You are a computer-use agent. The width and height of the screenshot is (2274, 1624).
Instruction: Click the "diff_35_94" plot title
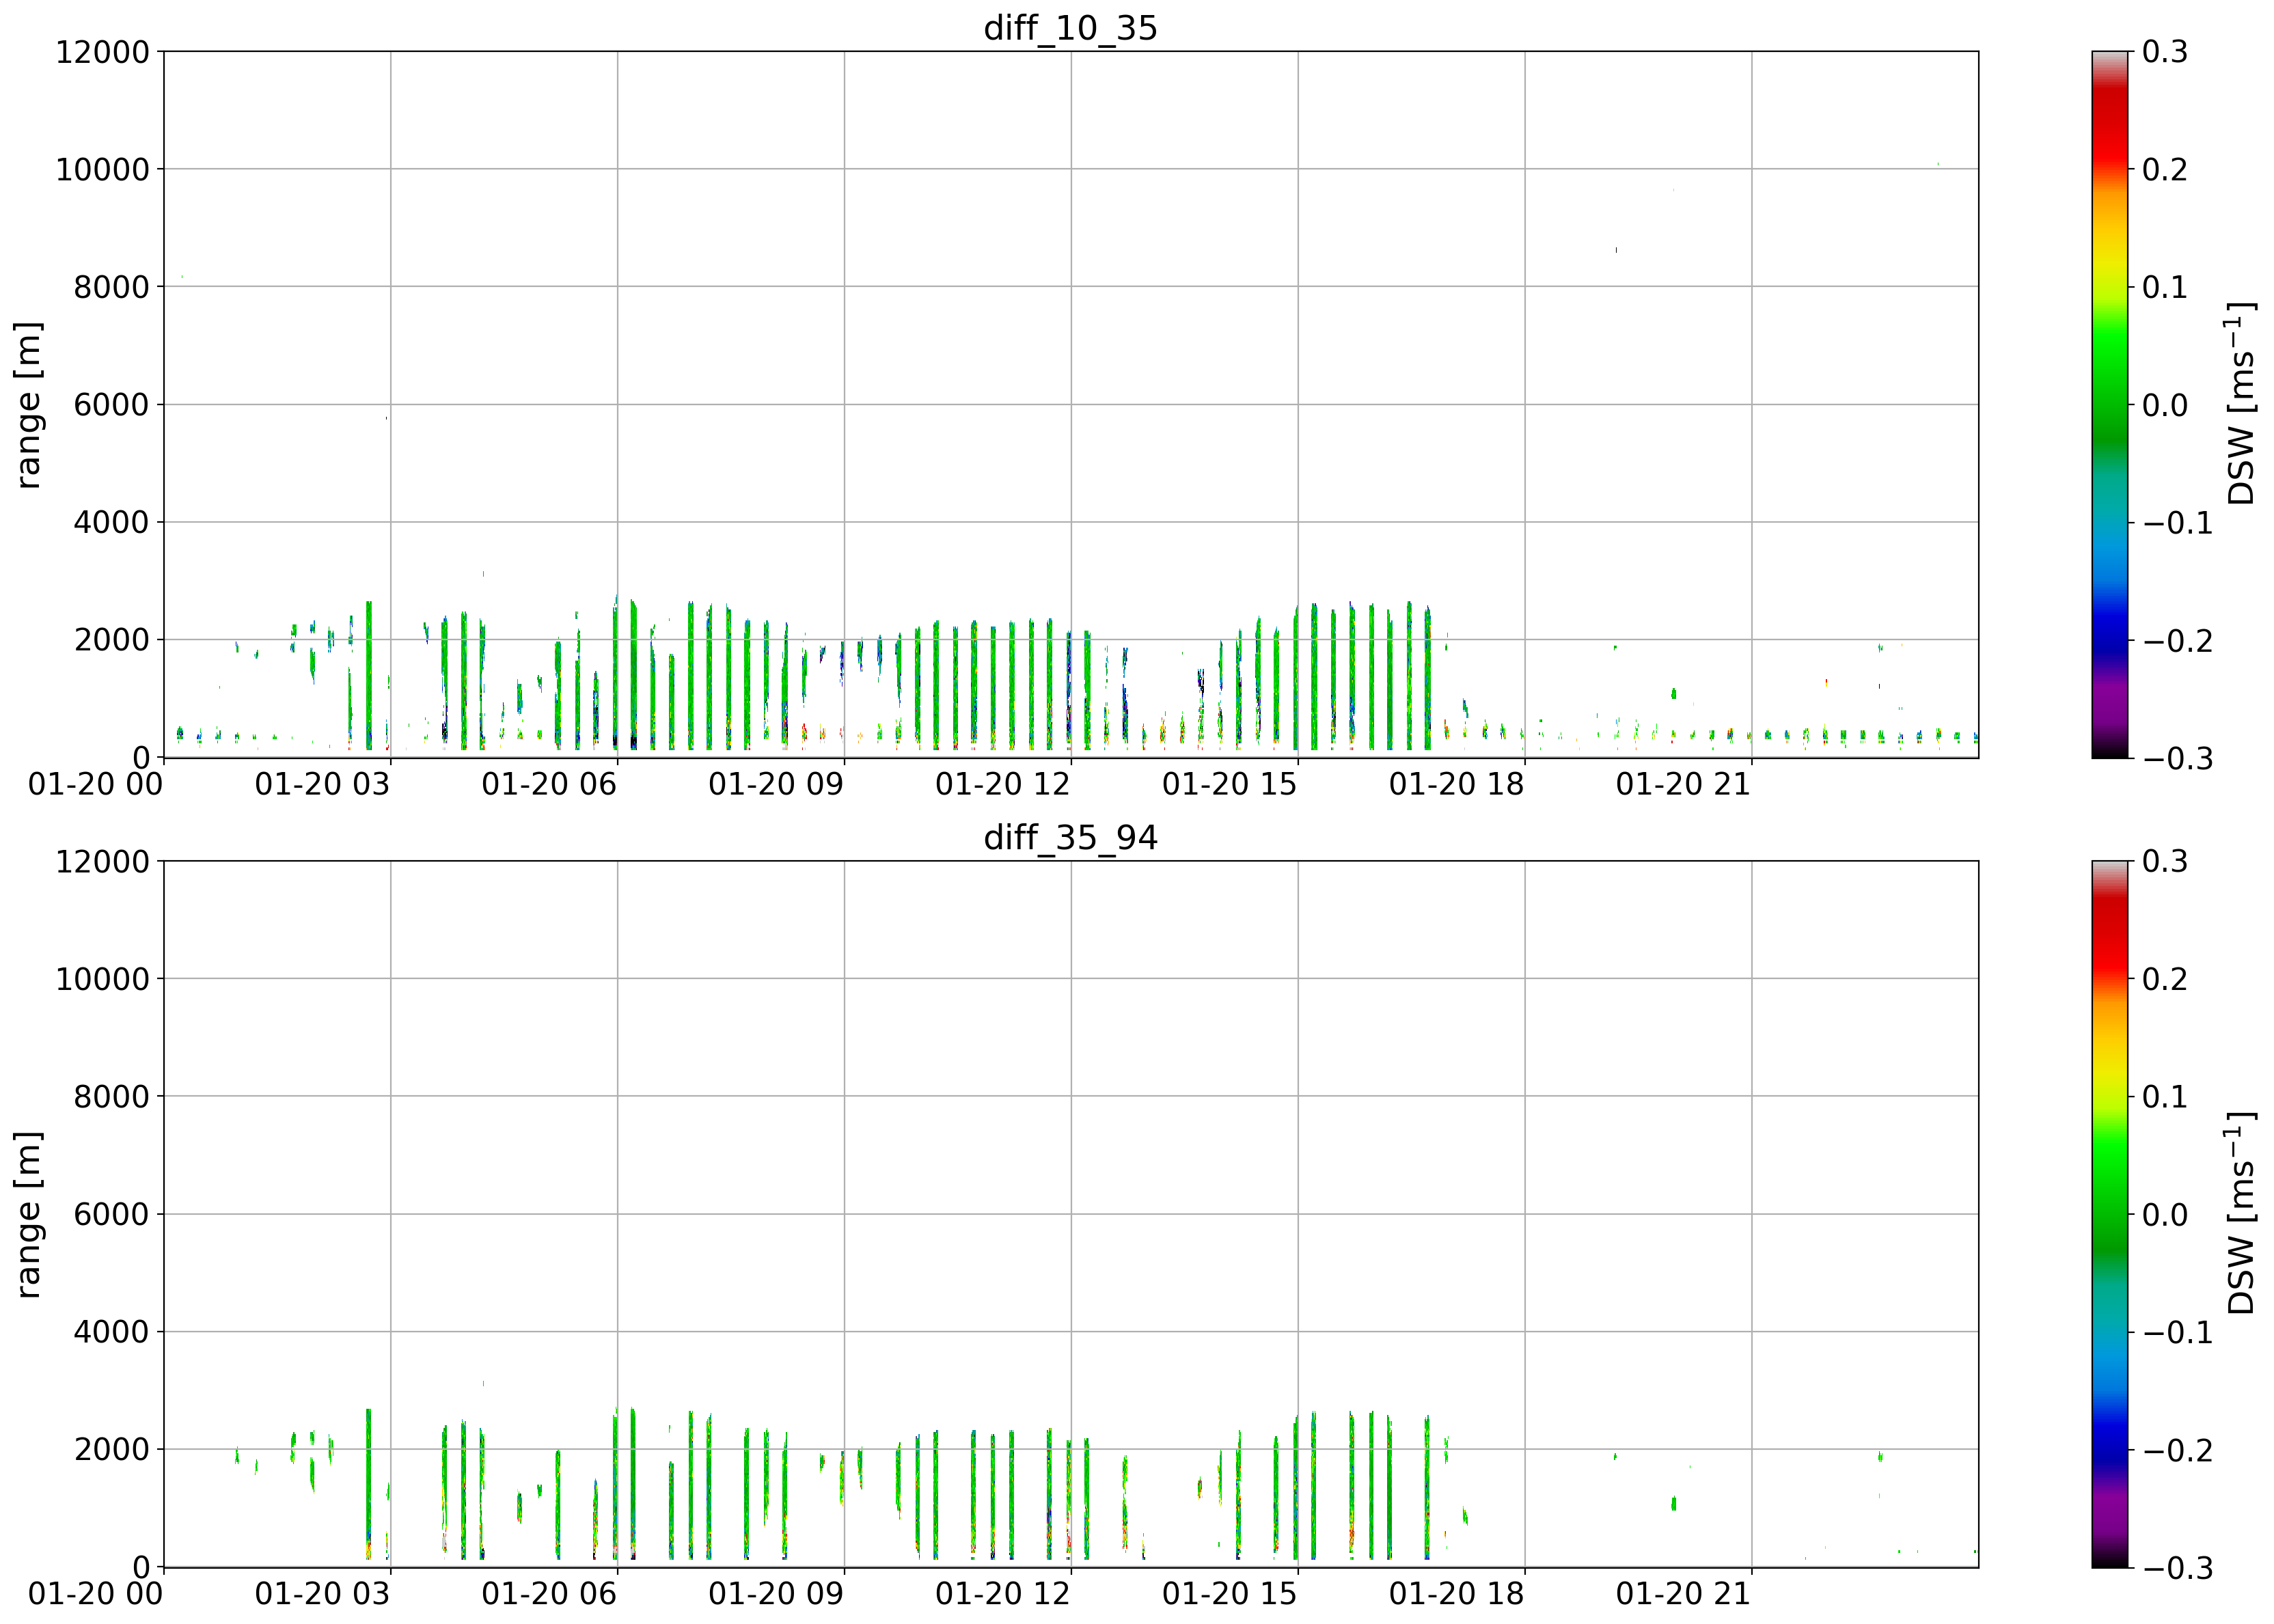(x=1070, y=837)
